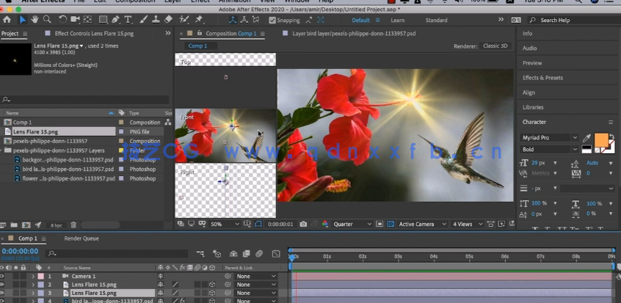
Task: Click the Delete trash icon in Project panel
Action: [73, 225]
